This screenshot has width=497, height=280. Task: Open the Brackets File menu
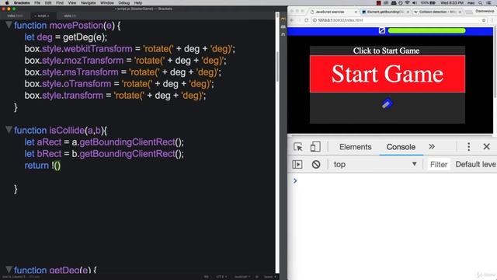[37, 3]
